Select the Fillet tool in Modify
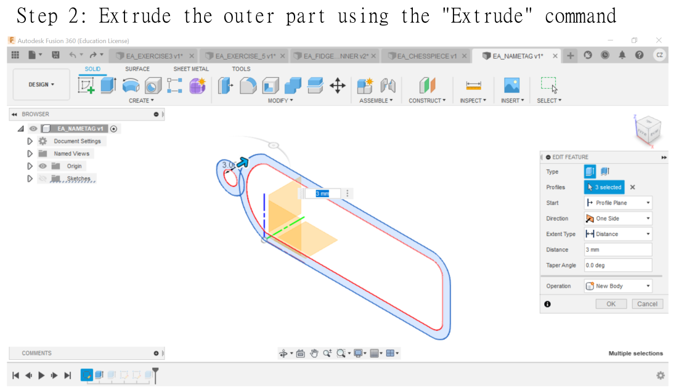Viewport: 676px width, 390px height. click(247, 86)
